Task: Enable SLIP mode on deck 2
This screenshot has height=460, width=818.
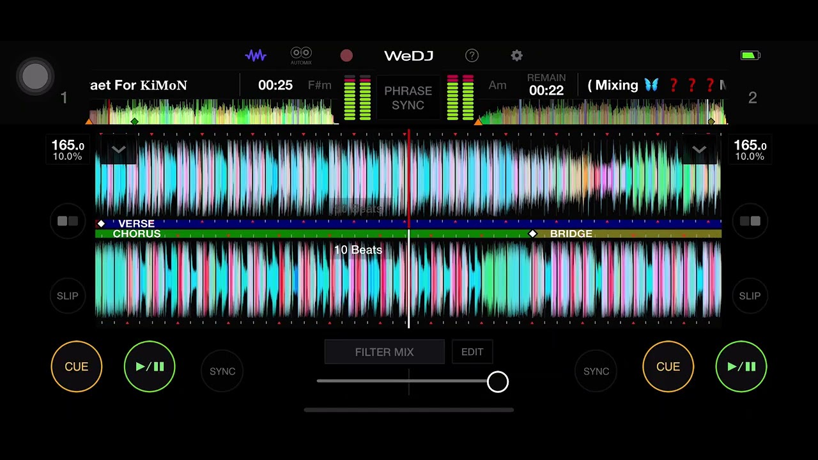Action: point(750,296)
